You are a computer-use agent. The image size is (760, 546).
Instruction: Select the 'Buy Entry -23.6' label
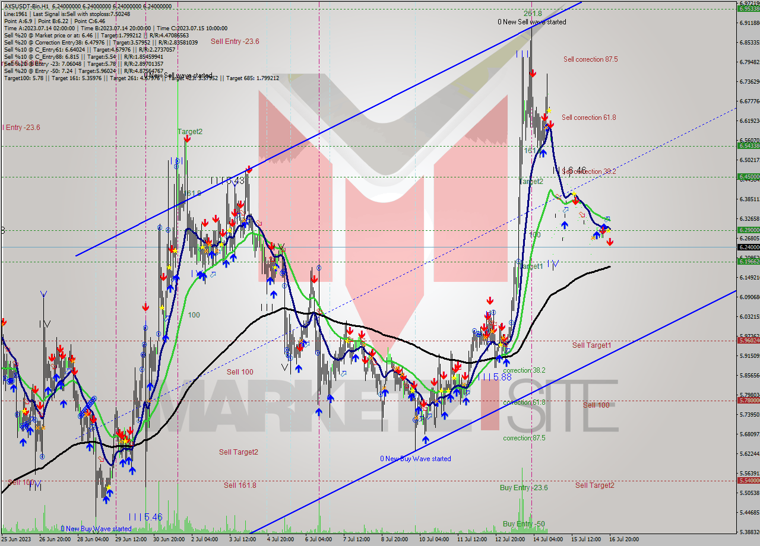[x=524, y=488]
